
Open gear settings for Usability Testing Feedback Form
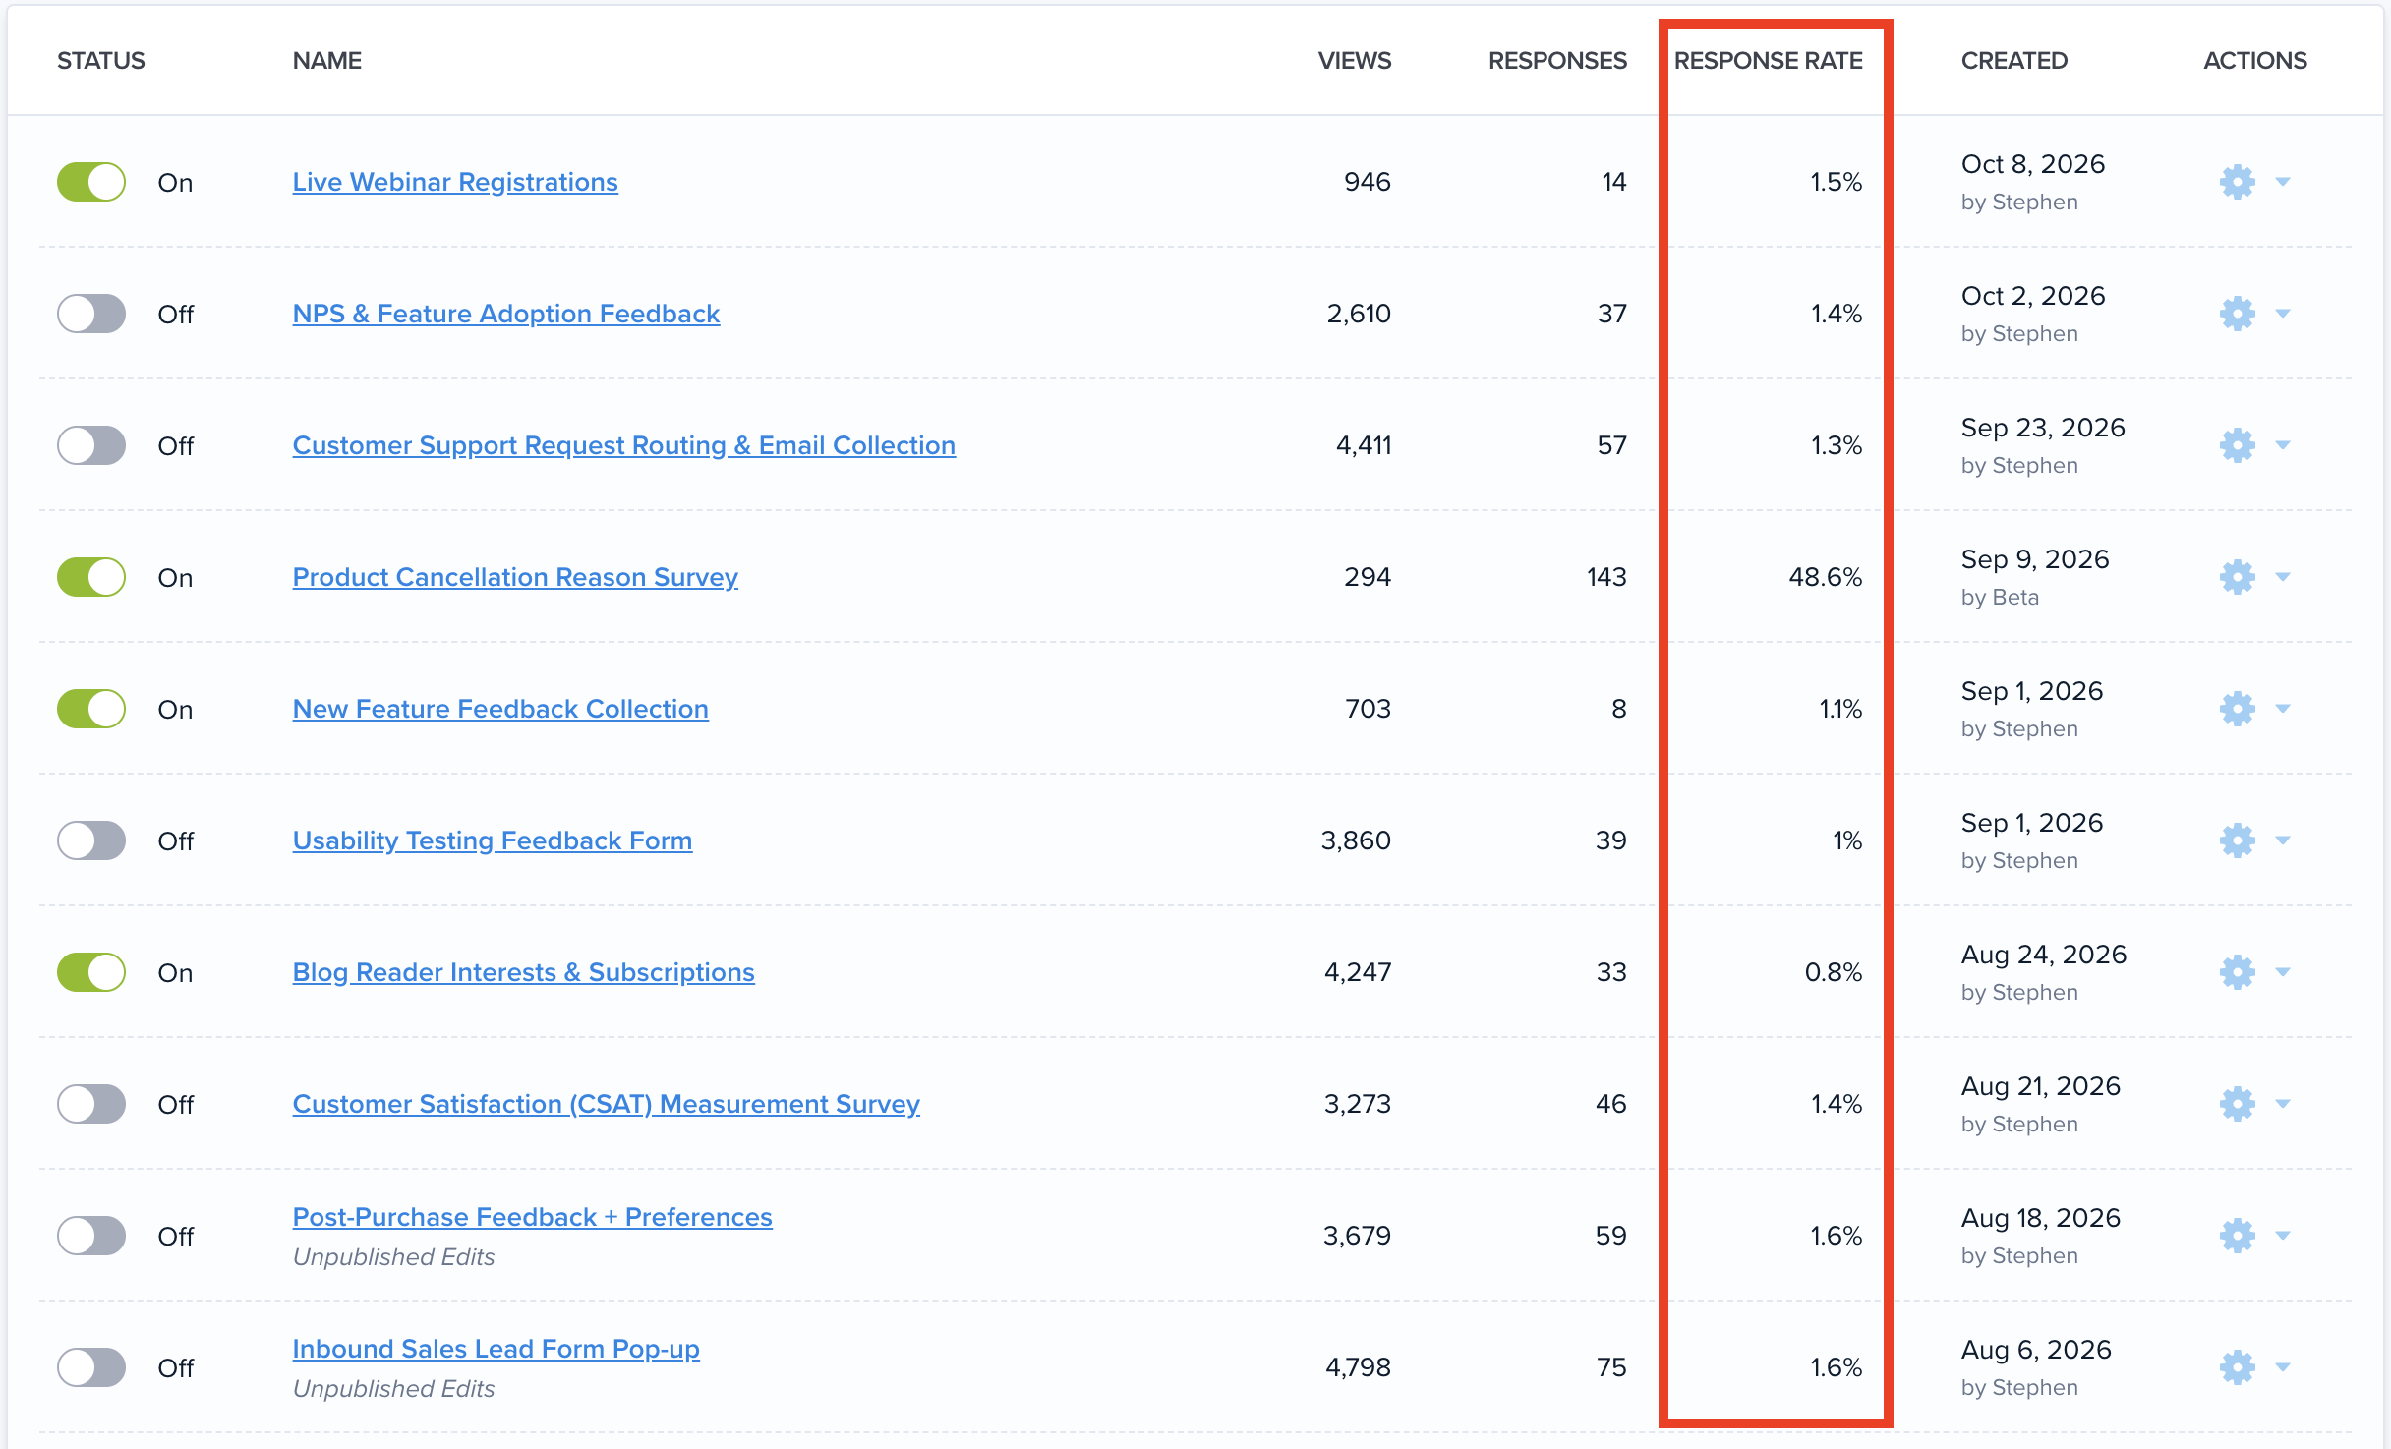(x=2237, y=840)
